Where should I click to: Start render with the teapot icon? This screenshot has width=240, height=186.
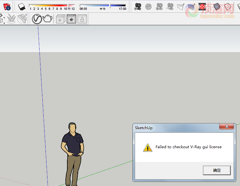coord(47,19)
